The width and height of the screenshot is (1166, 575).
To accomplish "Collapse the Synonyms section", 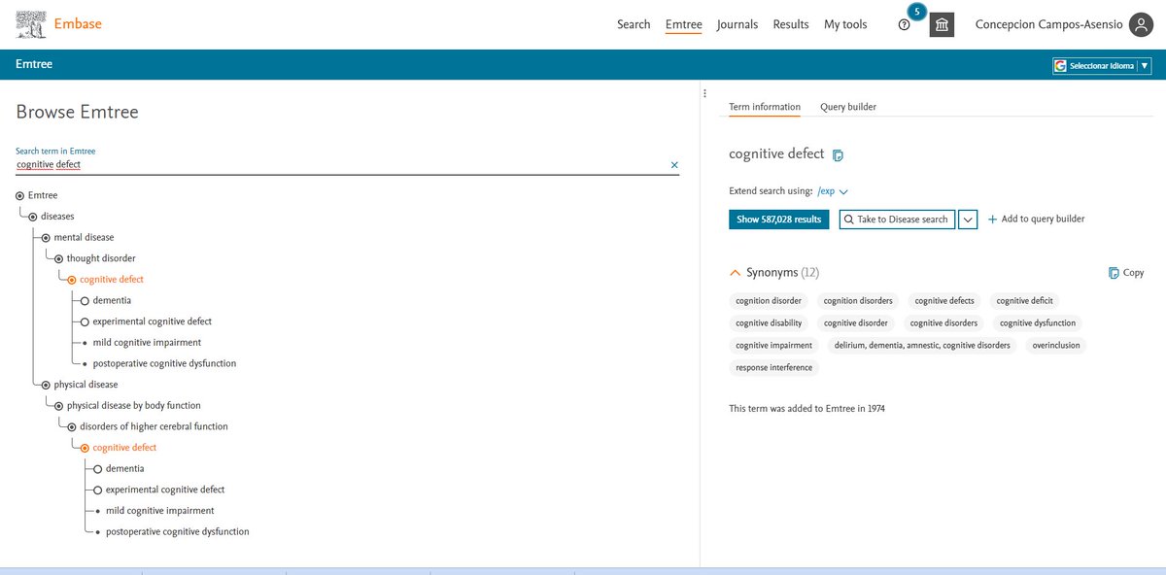I will coord(736,273).
